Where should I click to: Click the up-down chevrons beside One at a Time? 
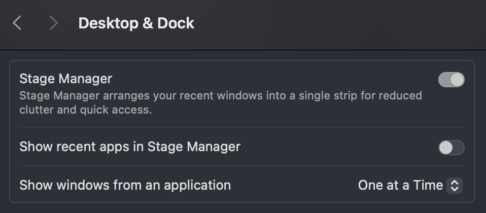[455, 186]
